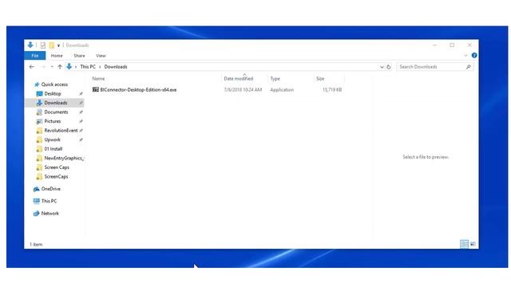Image resolution: width=511 pixels, height=287 pixels.
Task: Click the Application type cell
Action: 282,90
